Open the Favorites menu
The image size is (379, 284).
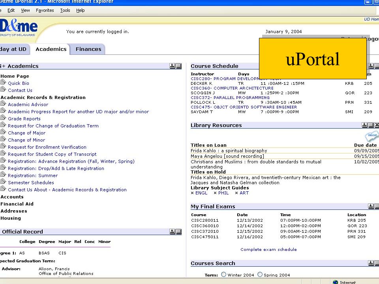(x=45, y=10)
